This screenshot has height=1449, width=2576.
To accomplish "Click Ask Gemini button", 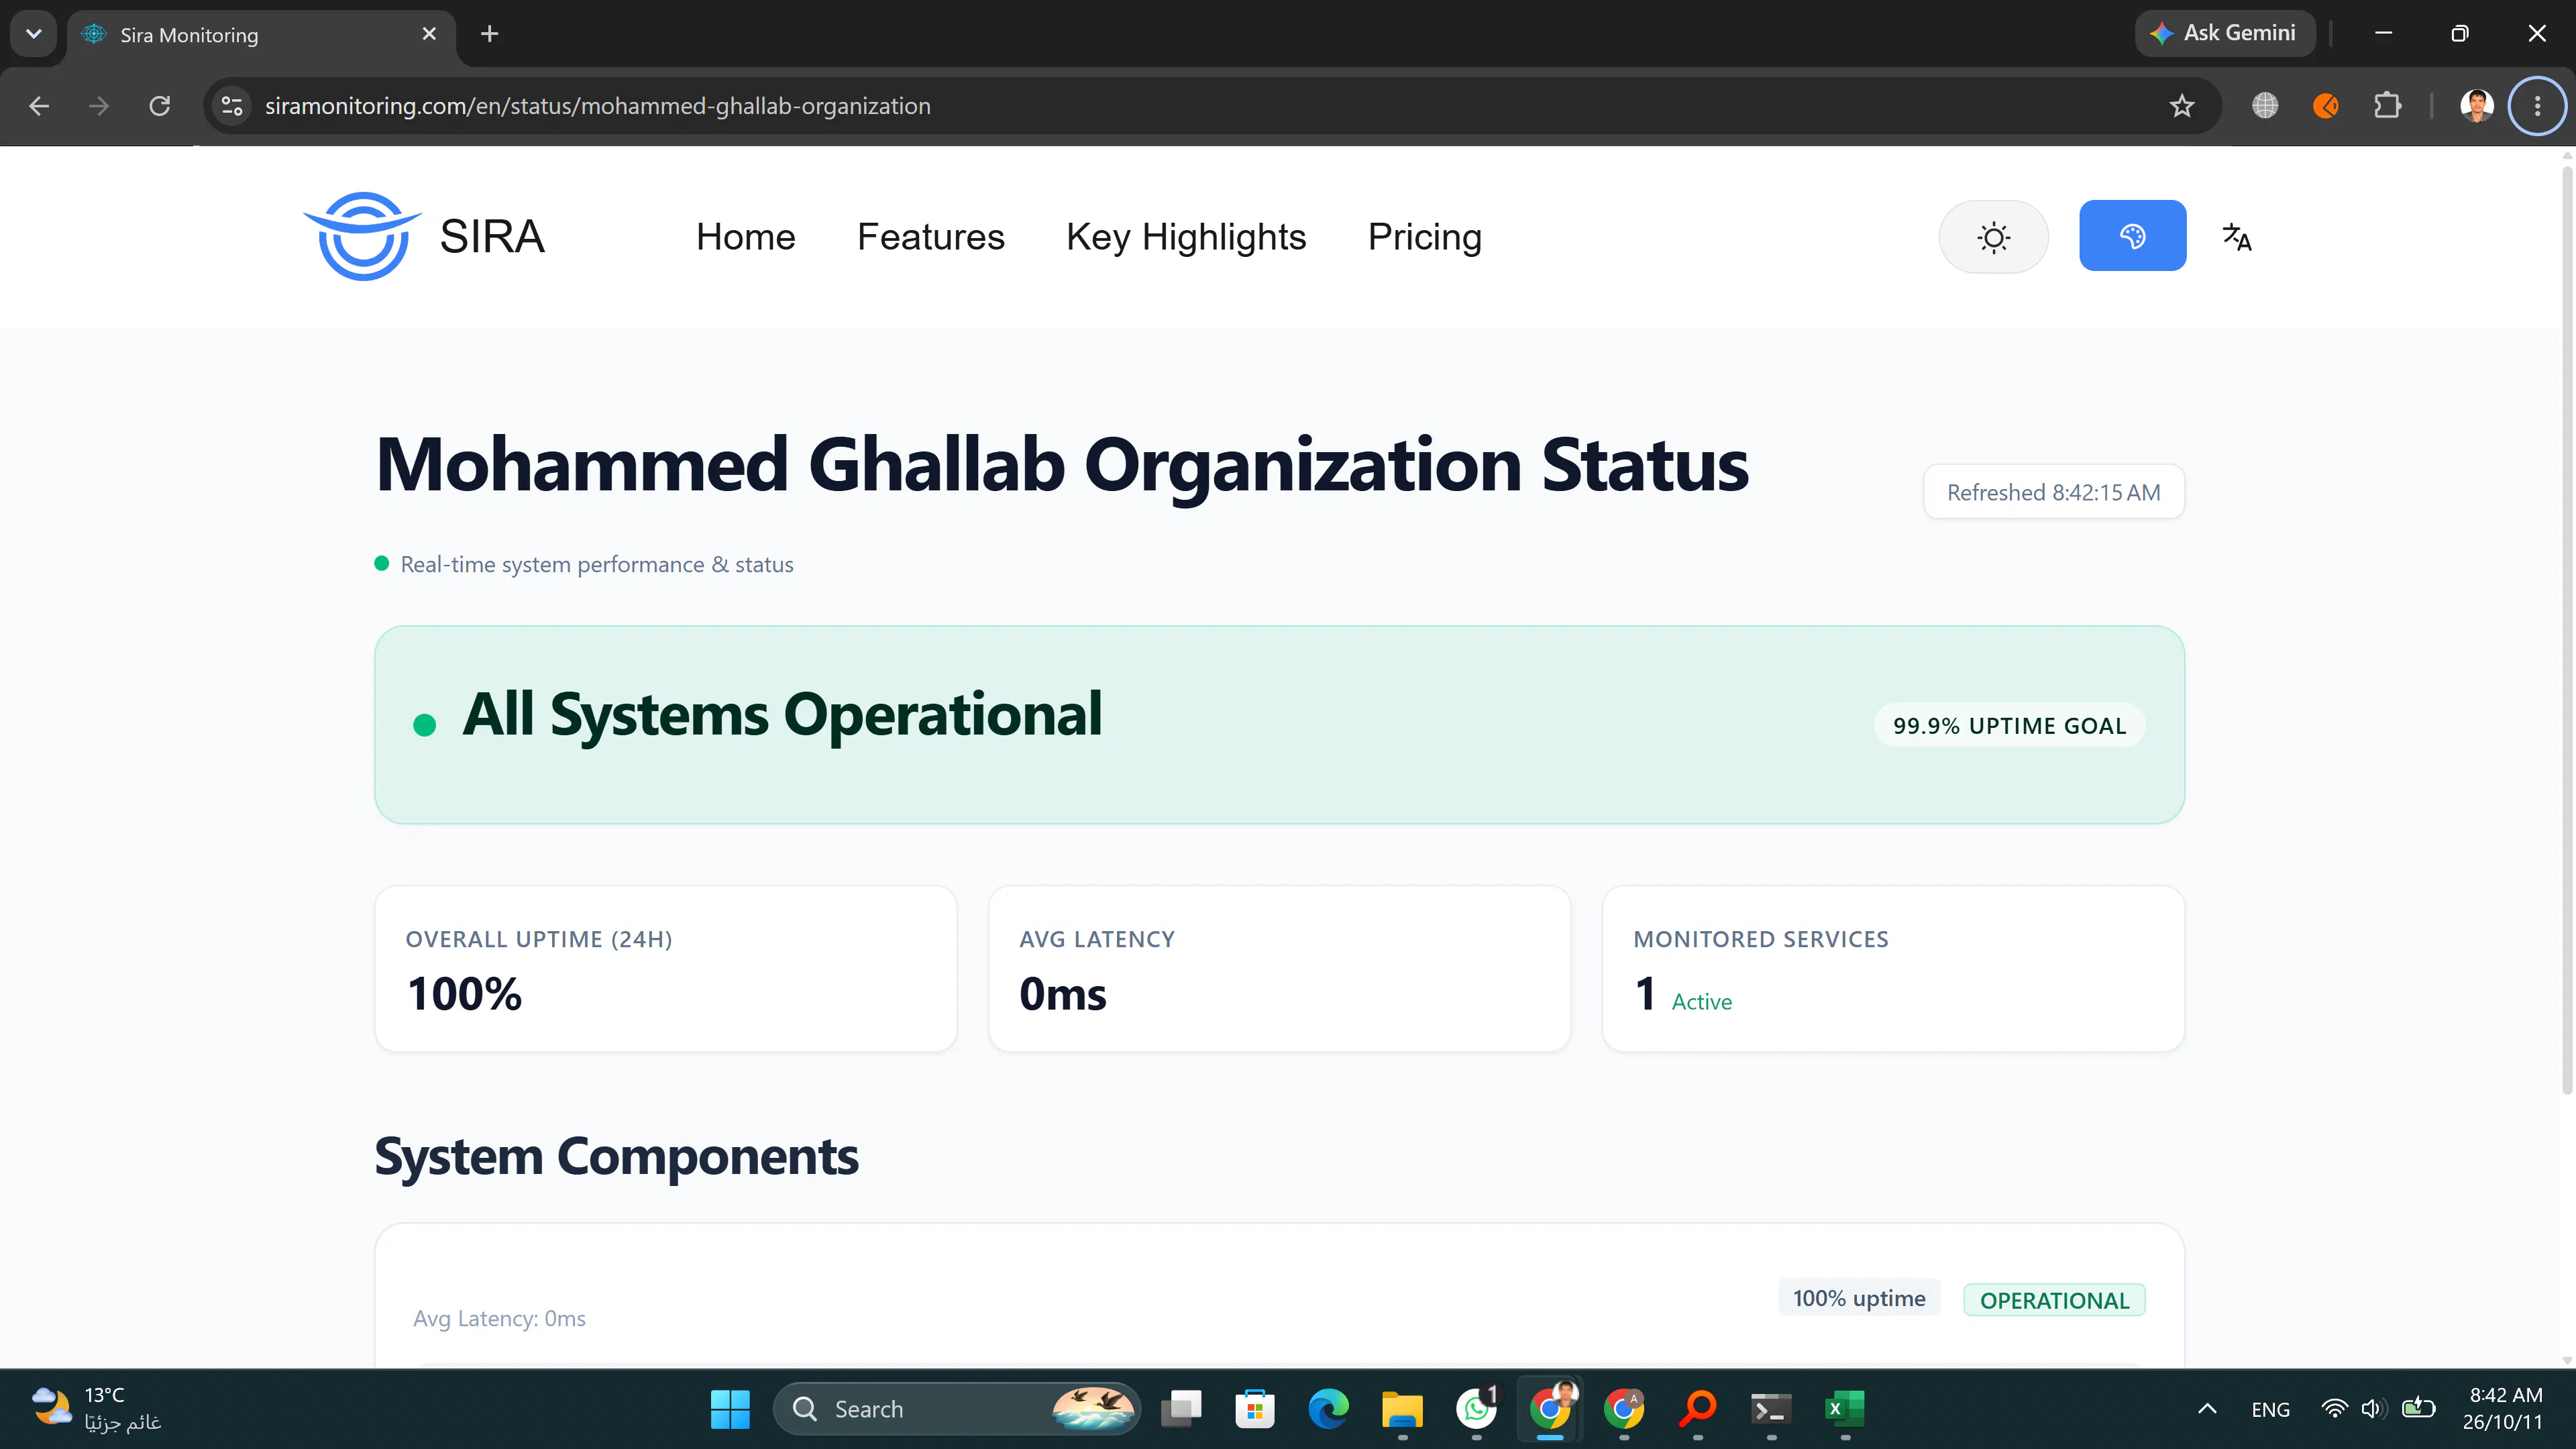I will (2224, 33).
